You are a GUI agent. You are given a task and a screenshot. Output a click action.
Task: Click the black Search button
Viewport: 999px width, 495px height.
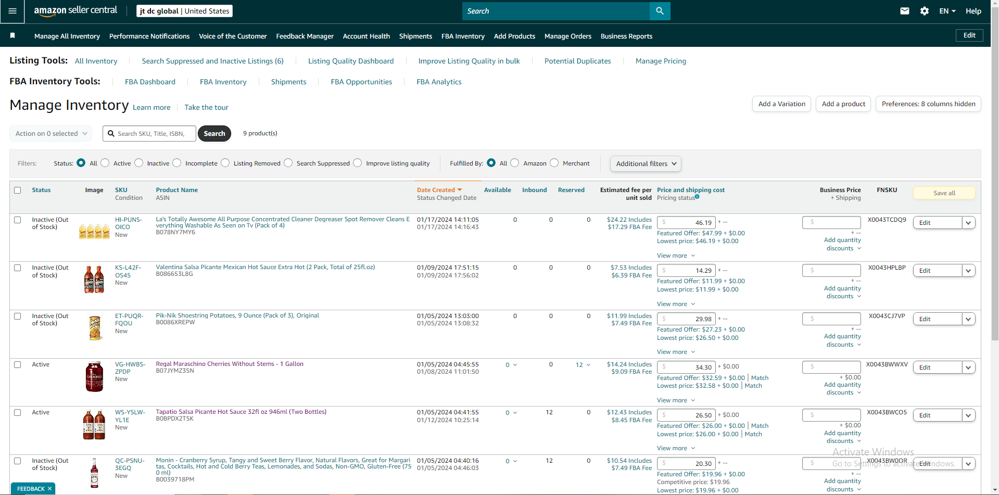(x=214, y=134)
